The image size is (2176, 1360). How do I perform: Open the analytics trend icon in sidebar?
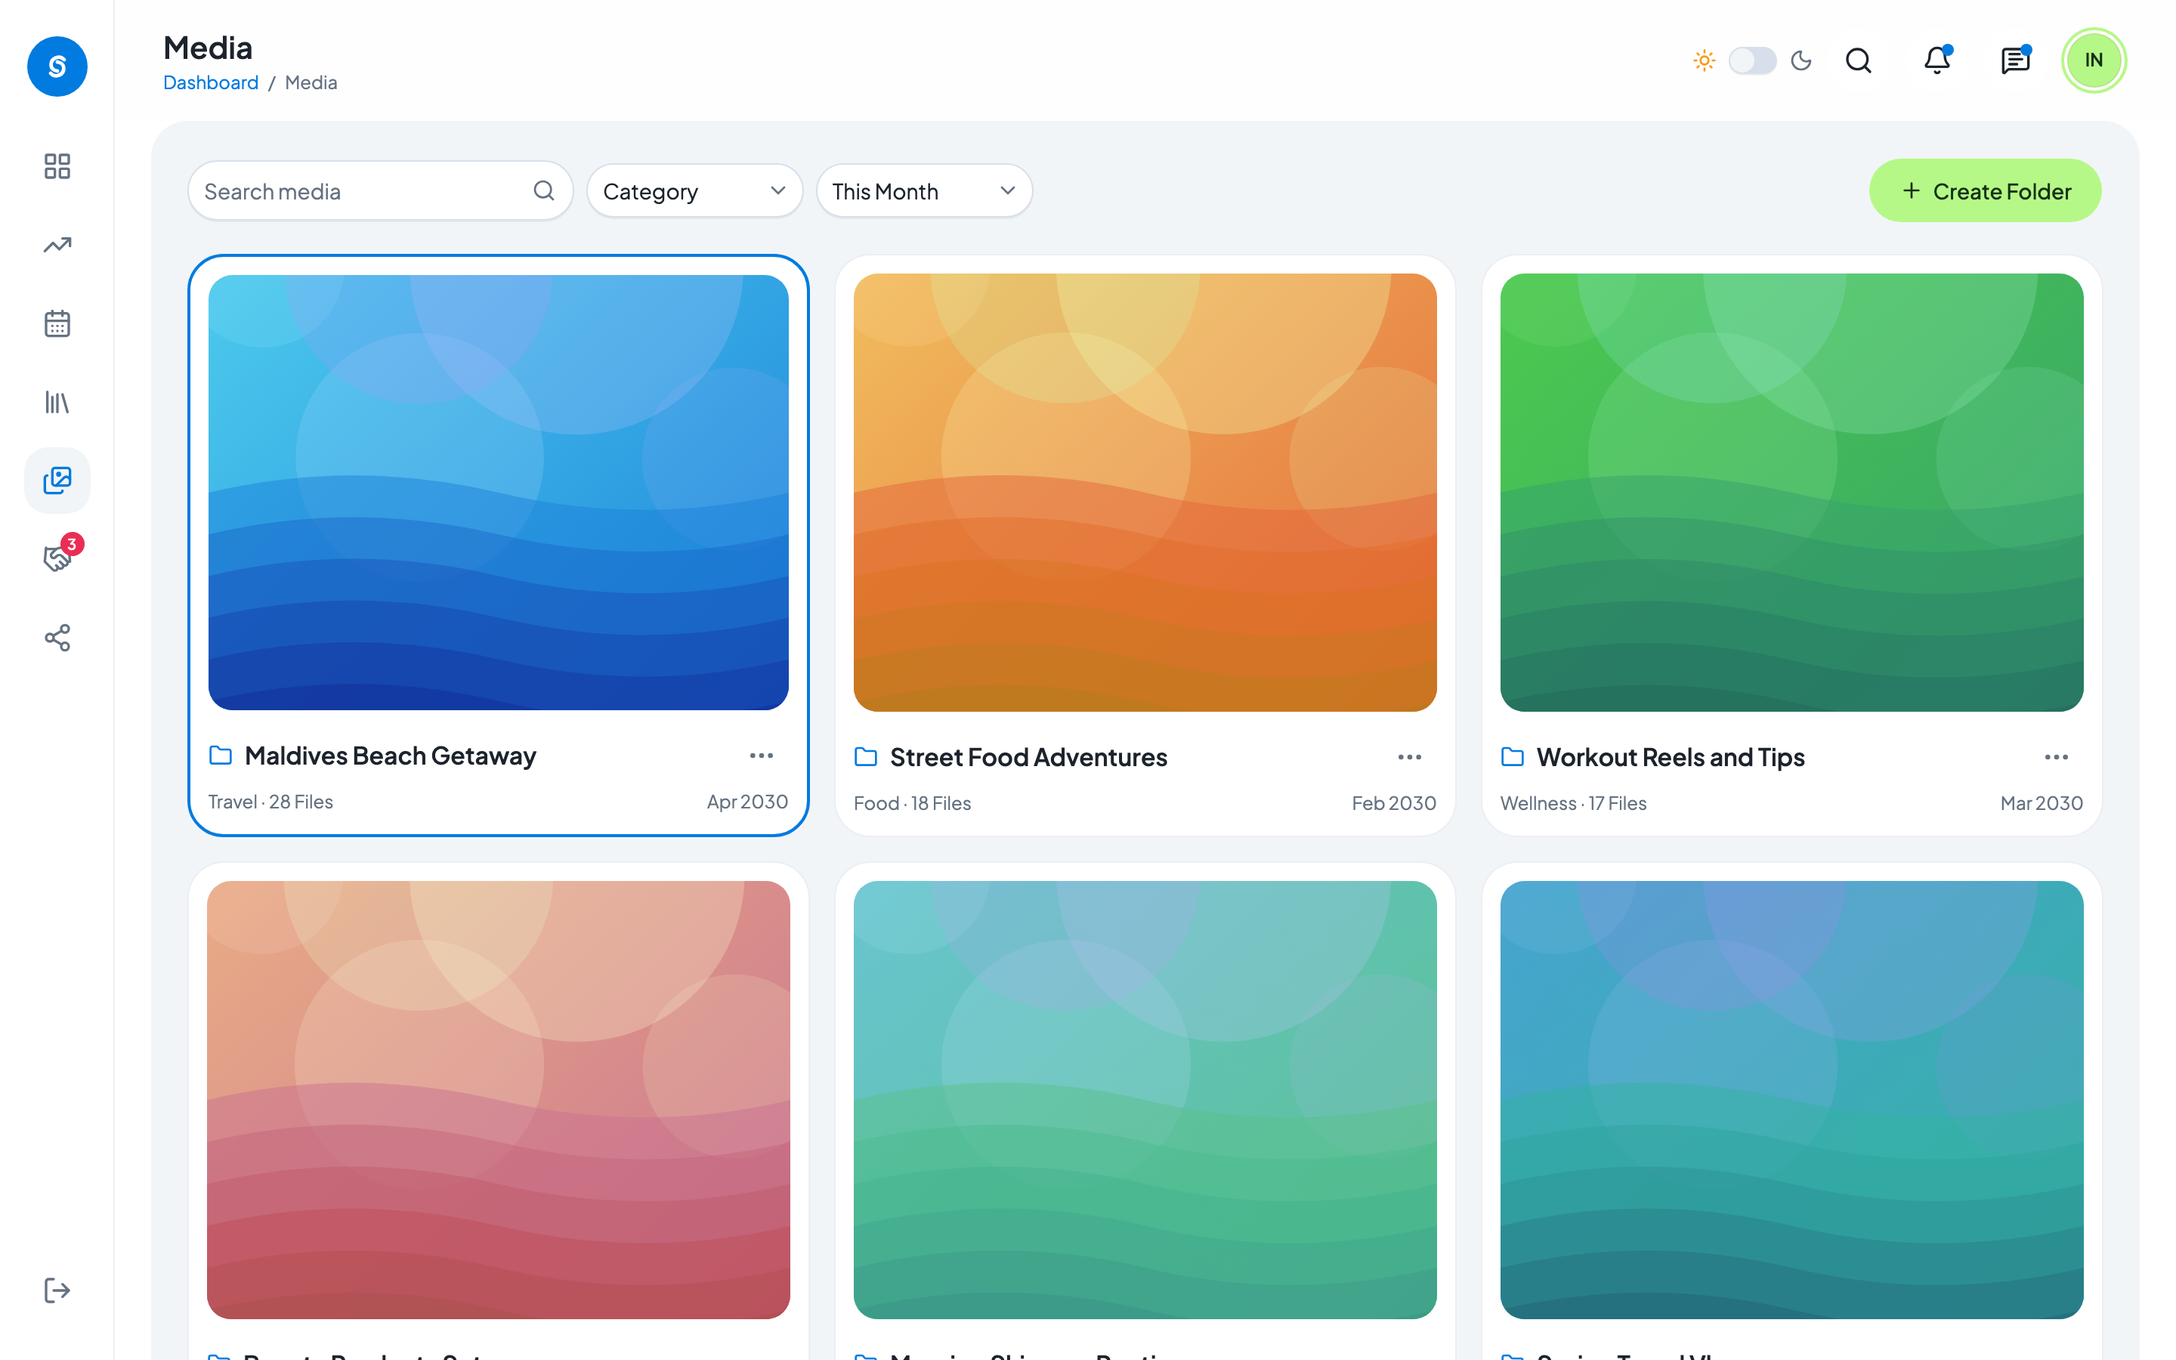(57, 245)
